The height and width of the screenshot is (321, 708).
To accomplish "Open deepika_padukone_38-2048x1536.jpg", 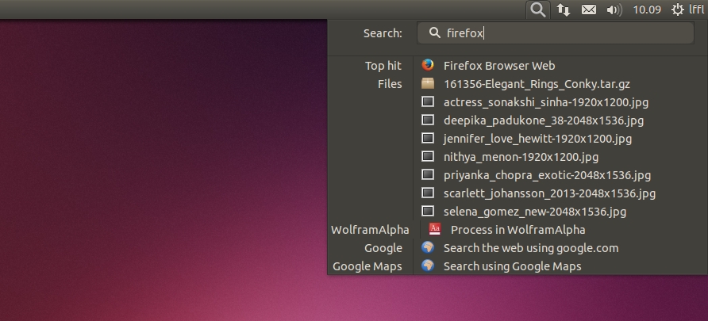I will click(x=544, y=120).
